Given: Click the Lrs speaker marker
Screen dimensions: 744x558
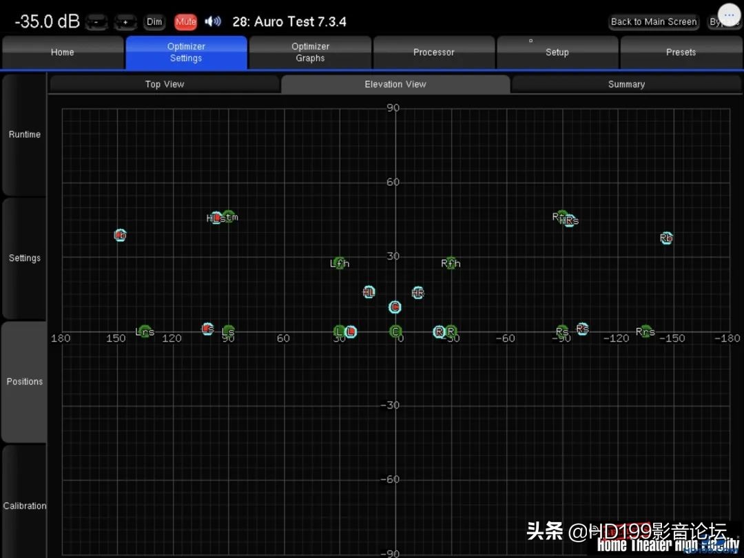Looking at the screenshot, I should [145, 331].
